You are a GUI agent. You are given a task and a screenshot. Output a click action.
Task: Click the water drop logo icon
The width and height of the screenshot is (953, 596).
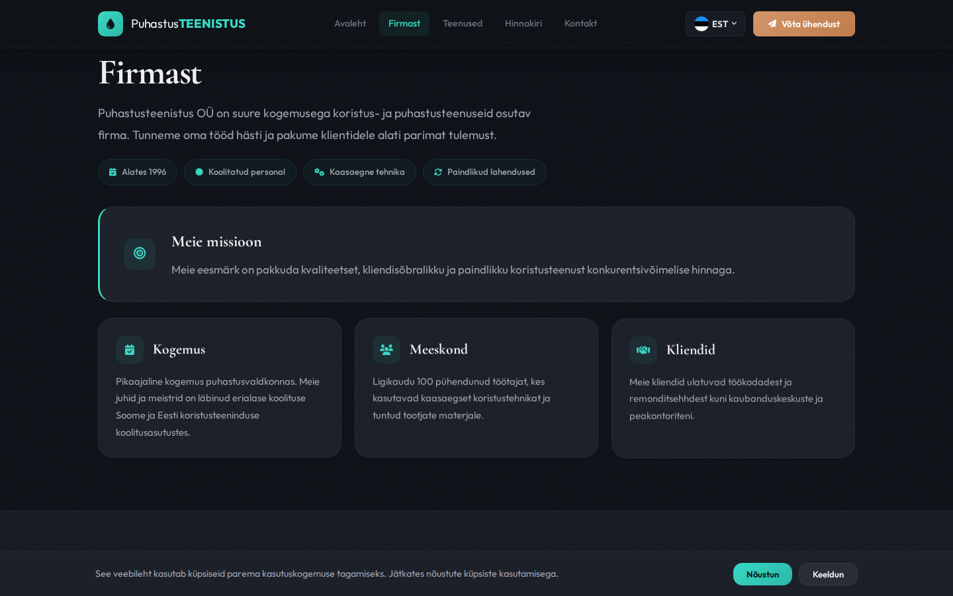pyautogui.click(x=111, y=24)
